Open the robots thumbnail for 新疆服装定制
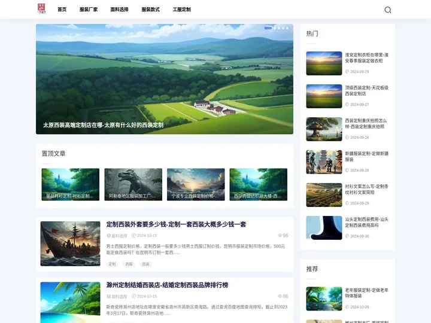Image resolution: width=431 pixels, height=323 pixels. click(324, 162)
